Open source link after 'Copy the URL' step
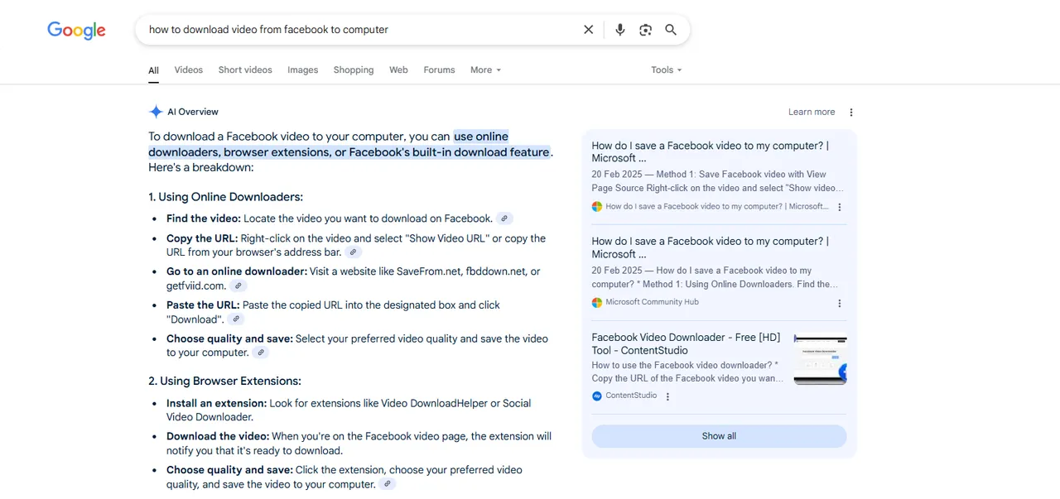This screenshot has width=1060, height=499. click(x=354, y=252)
